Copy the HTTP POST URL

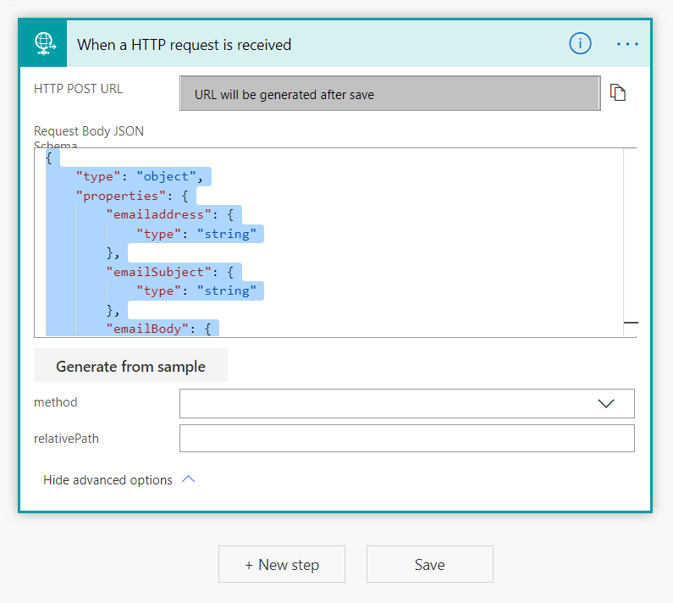618,93
